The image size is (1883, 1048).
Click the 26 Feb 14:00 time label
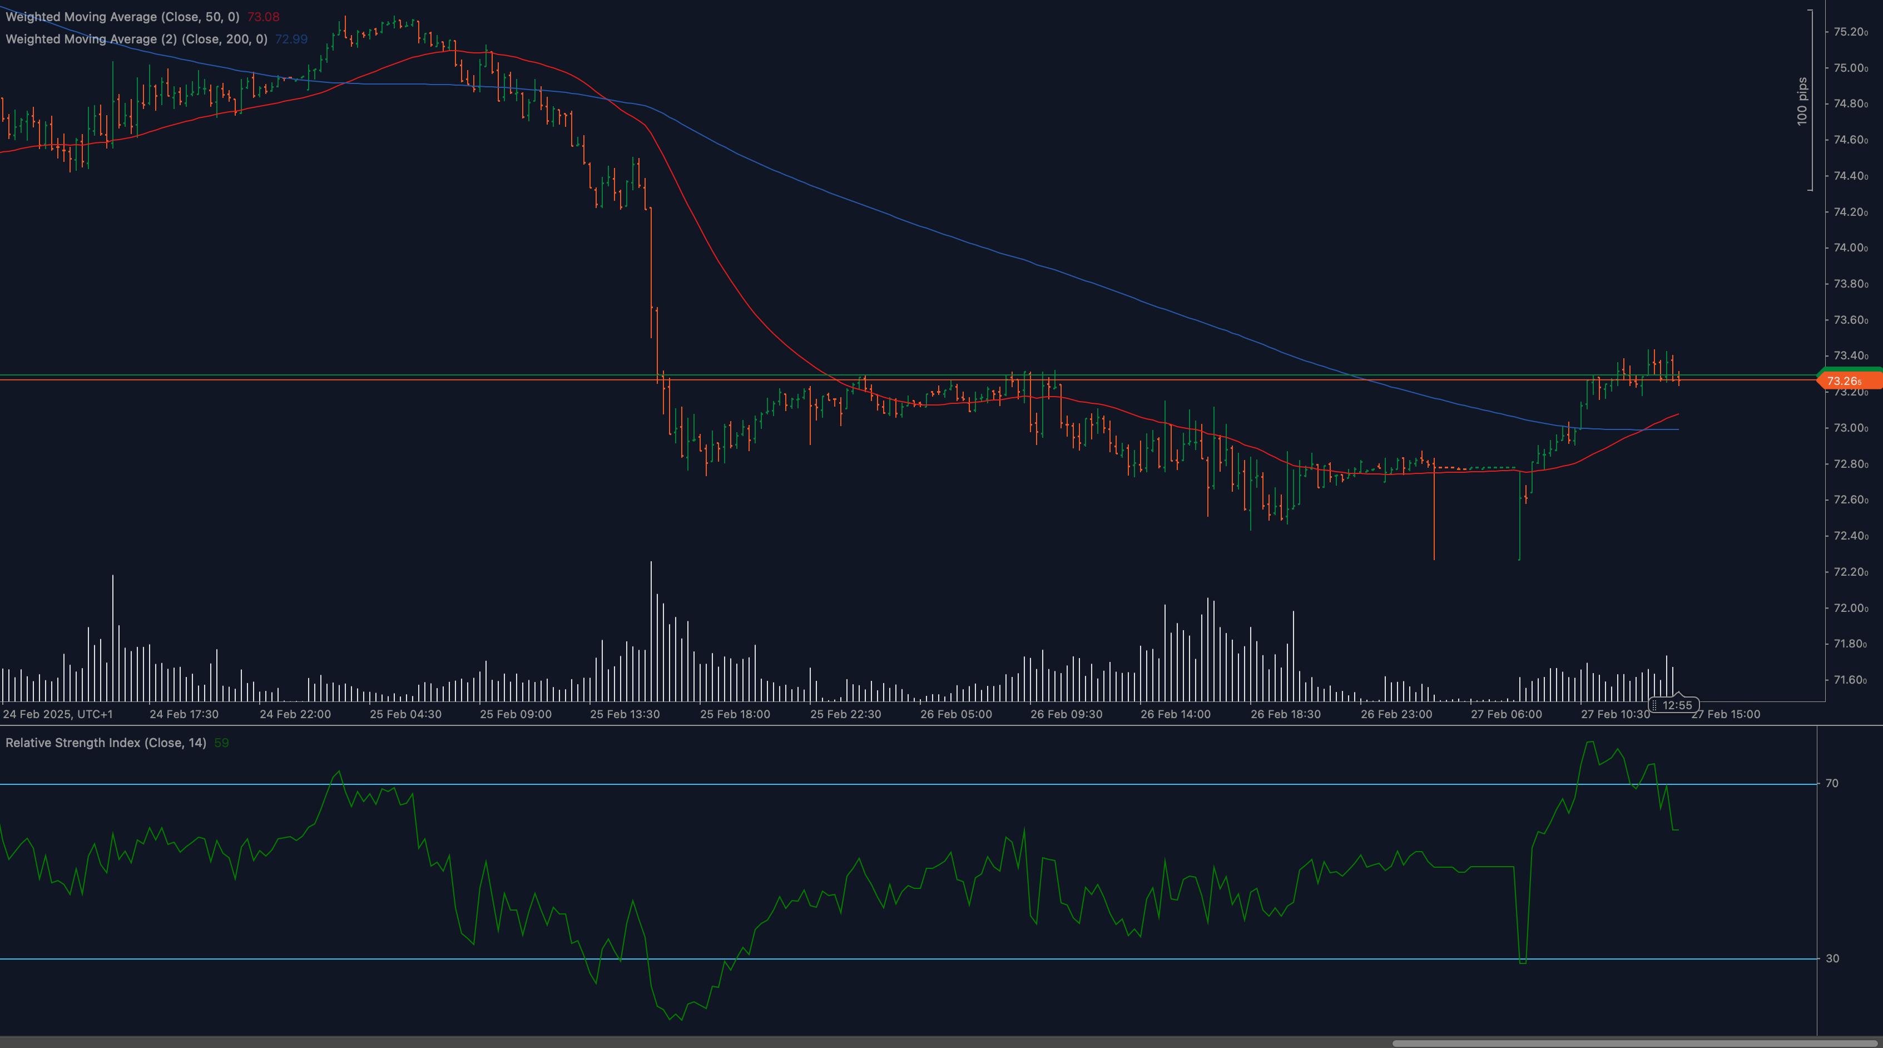point(1176,714)
